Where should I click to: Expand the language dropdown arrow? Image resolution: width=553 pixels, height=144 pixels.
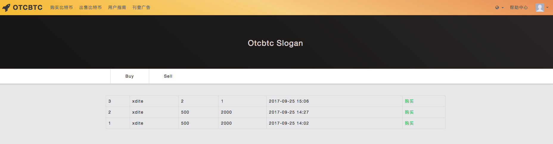(x=503, y=8)
